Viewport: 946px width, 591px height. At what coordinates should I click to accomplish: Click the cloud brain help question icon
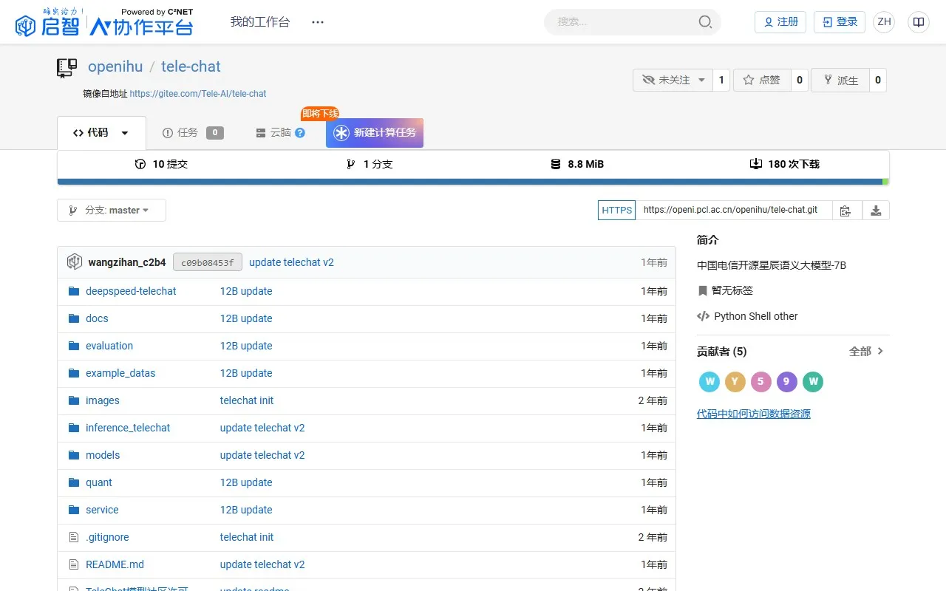tap(300, 133)
